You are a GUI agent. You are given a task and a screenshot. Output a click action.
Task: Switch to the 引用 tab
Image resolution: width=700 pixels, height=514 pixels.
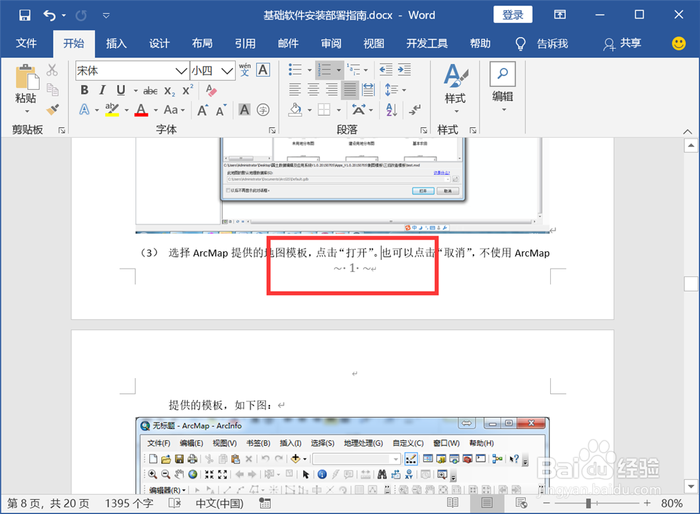(245, 44)
